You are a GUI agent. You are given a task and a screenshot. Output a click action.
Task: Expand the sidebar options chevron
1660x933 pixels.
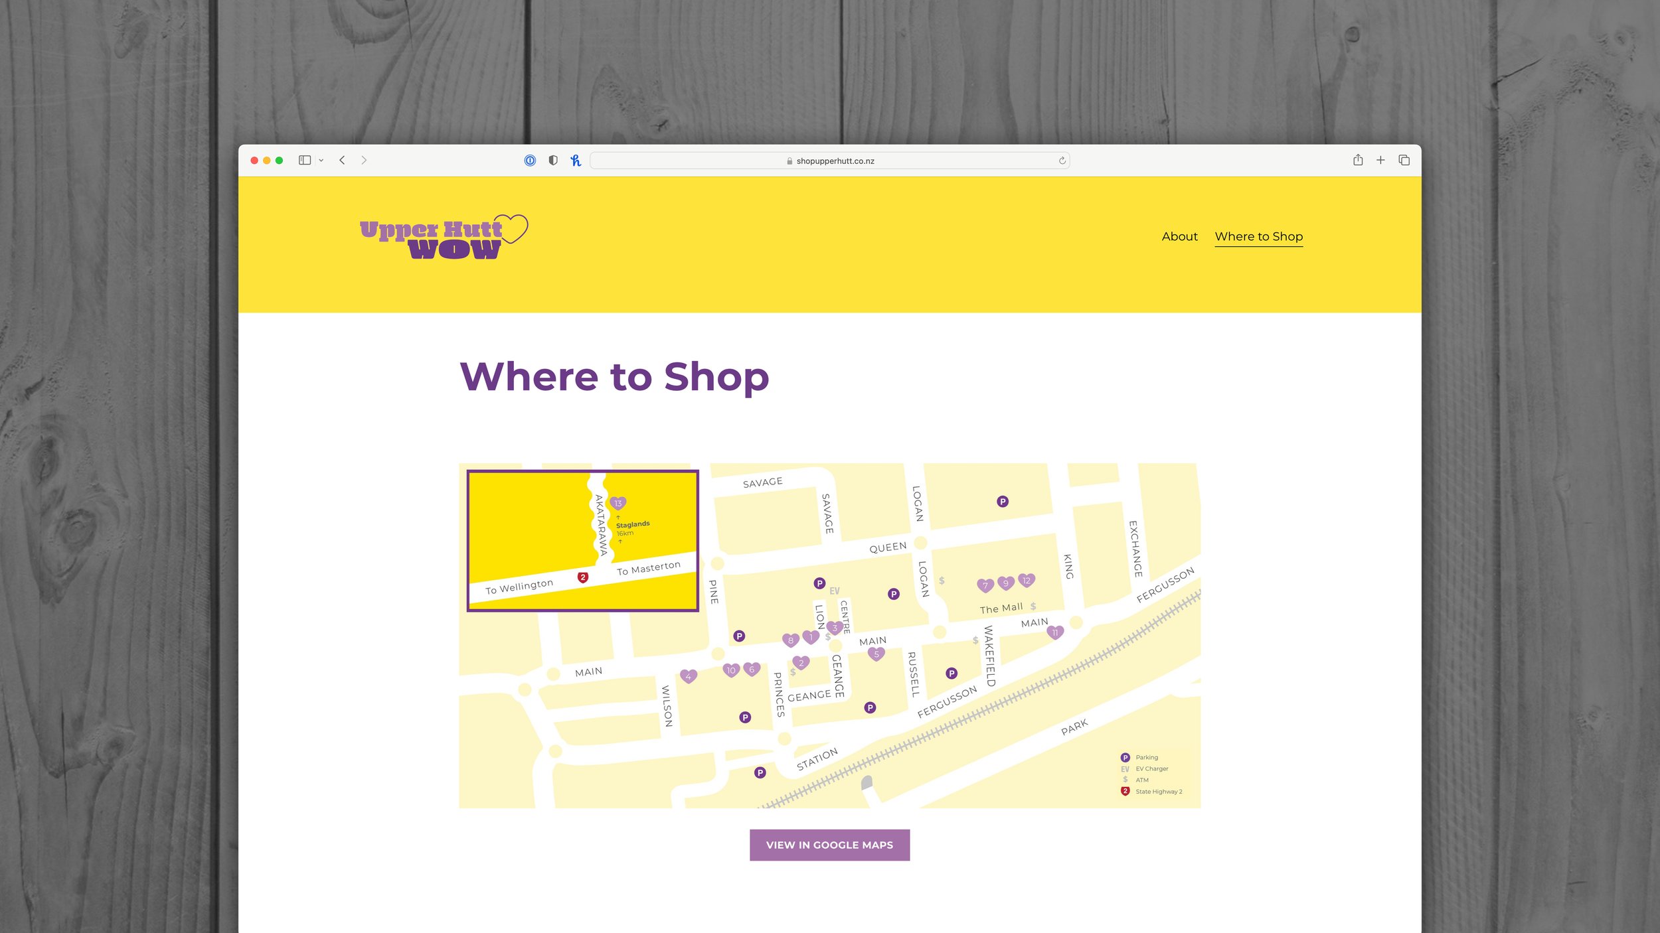click(x=321, y=161)
